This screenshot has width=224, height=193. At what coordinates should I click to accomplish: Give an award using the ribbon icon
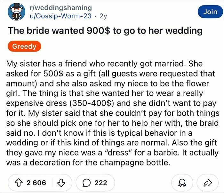pyautogui.click(x=182, y=183)
